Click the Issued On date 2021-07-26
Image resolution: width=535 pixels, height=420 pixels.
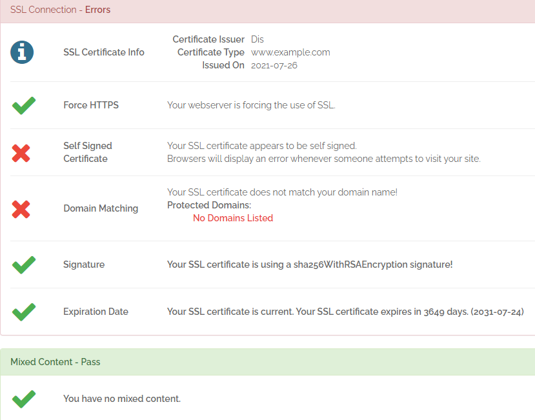tap(274, 65)
